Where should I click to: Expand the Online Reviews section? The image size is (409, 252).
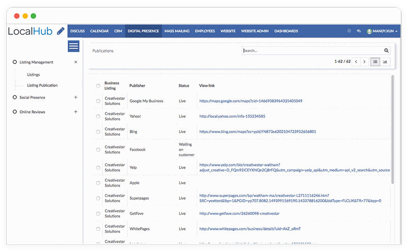pyautogui.click(x=76, y=112)
